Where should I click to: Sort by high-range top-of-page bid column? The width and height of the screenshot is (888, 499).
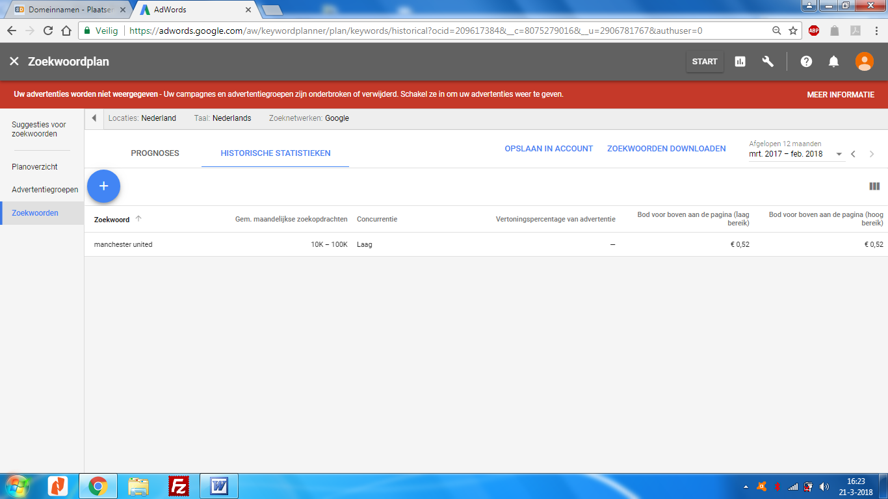click(x=826, y=219)
